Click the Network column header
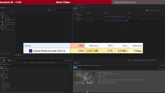The height and width of the screenshot is (93, 165). tap(136, 46)
